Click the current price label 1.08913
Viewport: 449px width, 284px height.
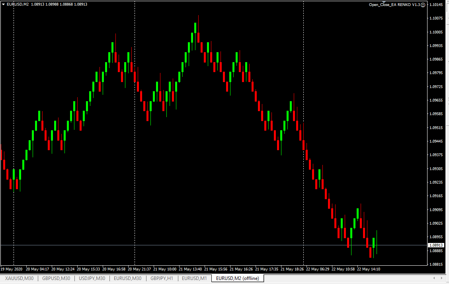click(x=437, y=245)
